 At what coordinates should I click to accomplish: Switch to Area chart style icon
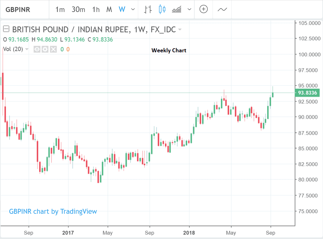(x=177, y=9)
